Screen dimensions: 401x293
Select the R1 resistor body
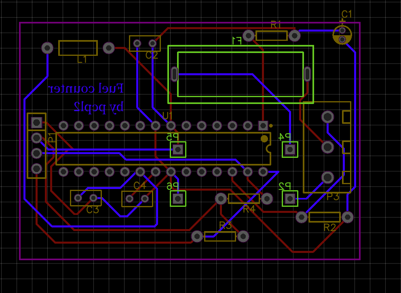click(271, 36)
